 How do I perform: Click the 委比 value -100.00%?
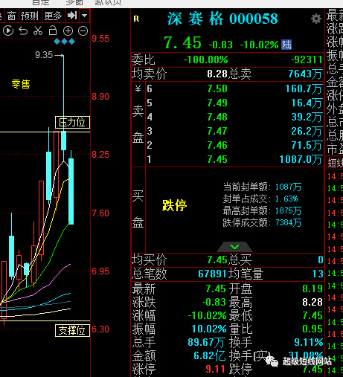tap(205, 59)
